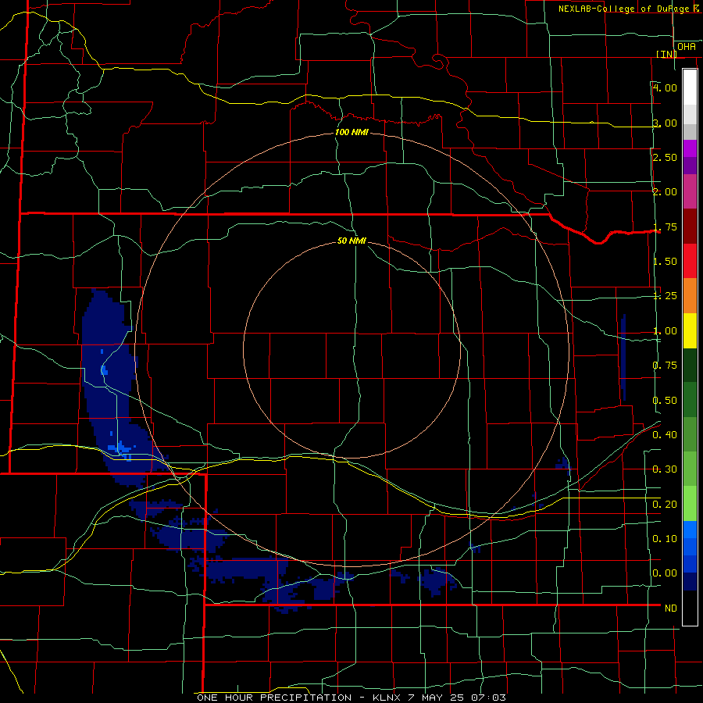Click the 3.00 legend value

665,123
